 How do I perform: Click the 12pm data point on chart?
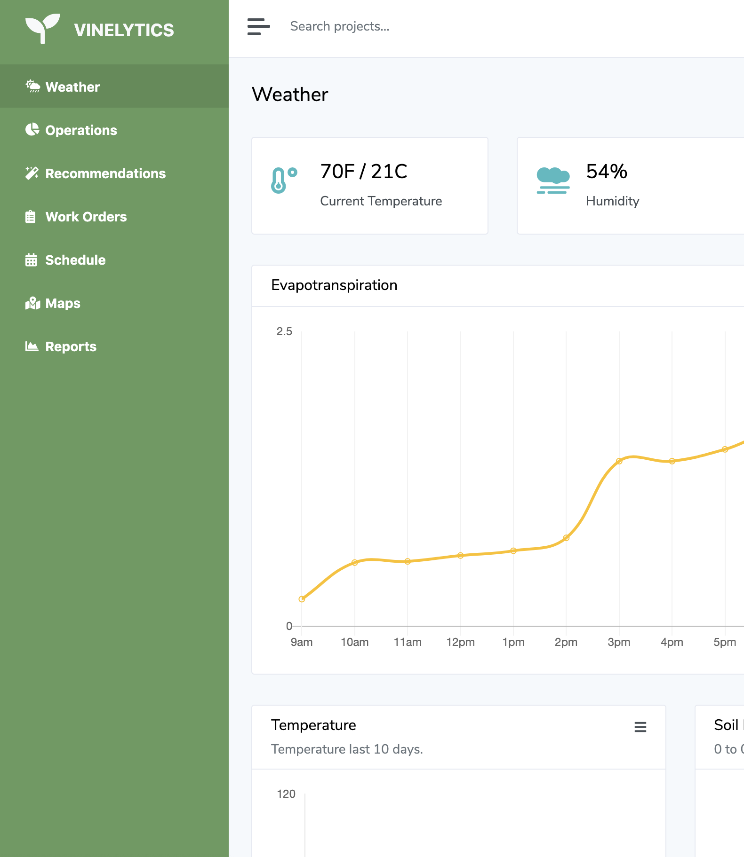[461, 555]
